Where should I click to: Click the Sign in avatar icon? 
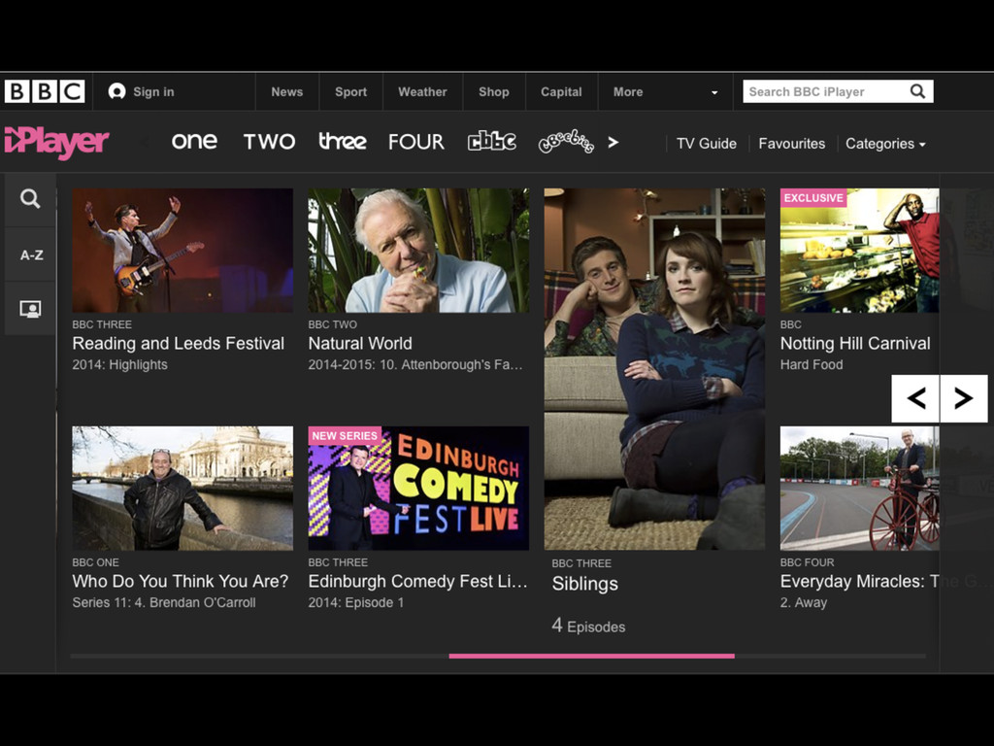pos(116,91)
